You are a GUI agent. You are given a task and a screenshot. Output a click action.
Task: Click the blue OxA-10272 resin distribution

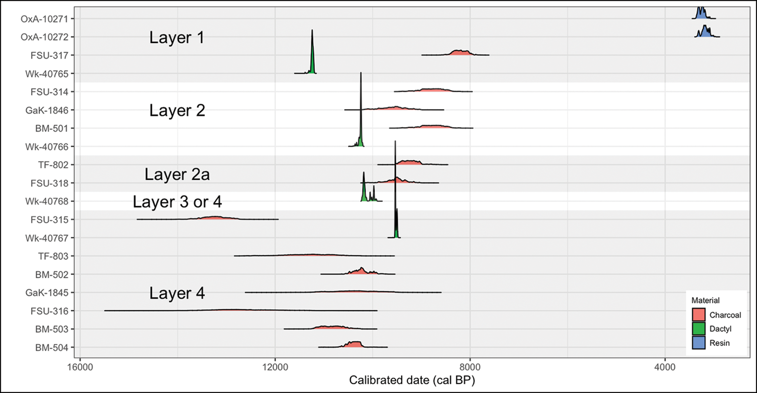(705, 33)
